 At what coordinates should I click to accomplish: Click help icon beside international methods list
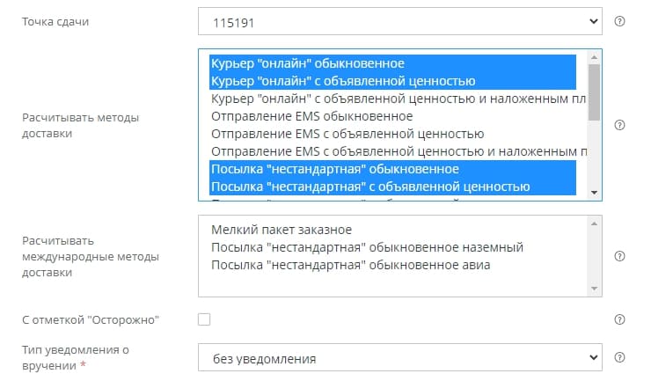[619, 256]
